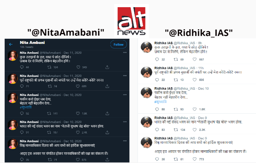This screenshot has width=256, height=163.
Task: Open the blue #शुभरात्रि hashtag in Nita Ambani tweet
Action: (x=26, y=107)
